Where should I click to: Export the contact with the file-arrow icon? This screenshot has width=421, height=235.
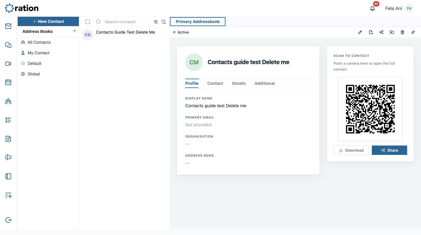tap(371, 32)
